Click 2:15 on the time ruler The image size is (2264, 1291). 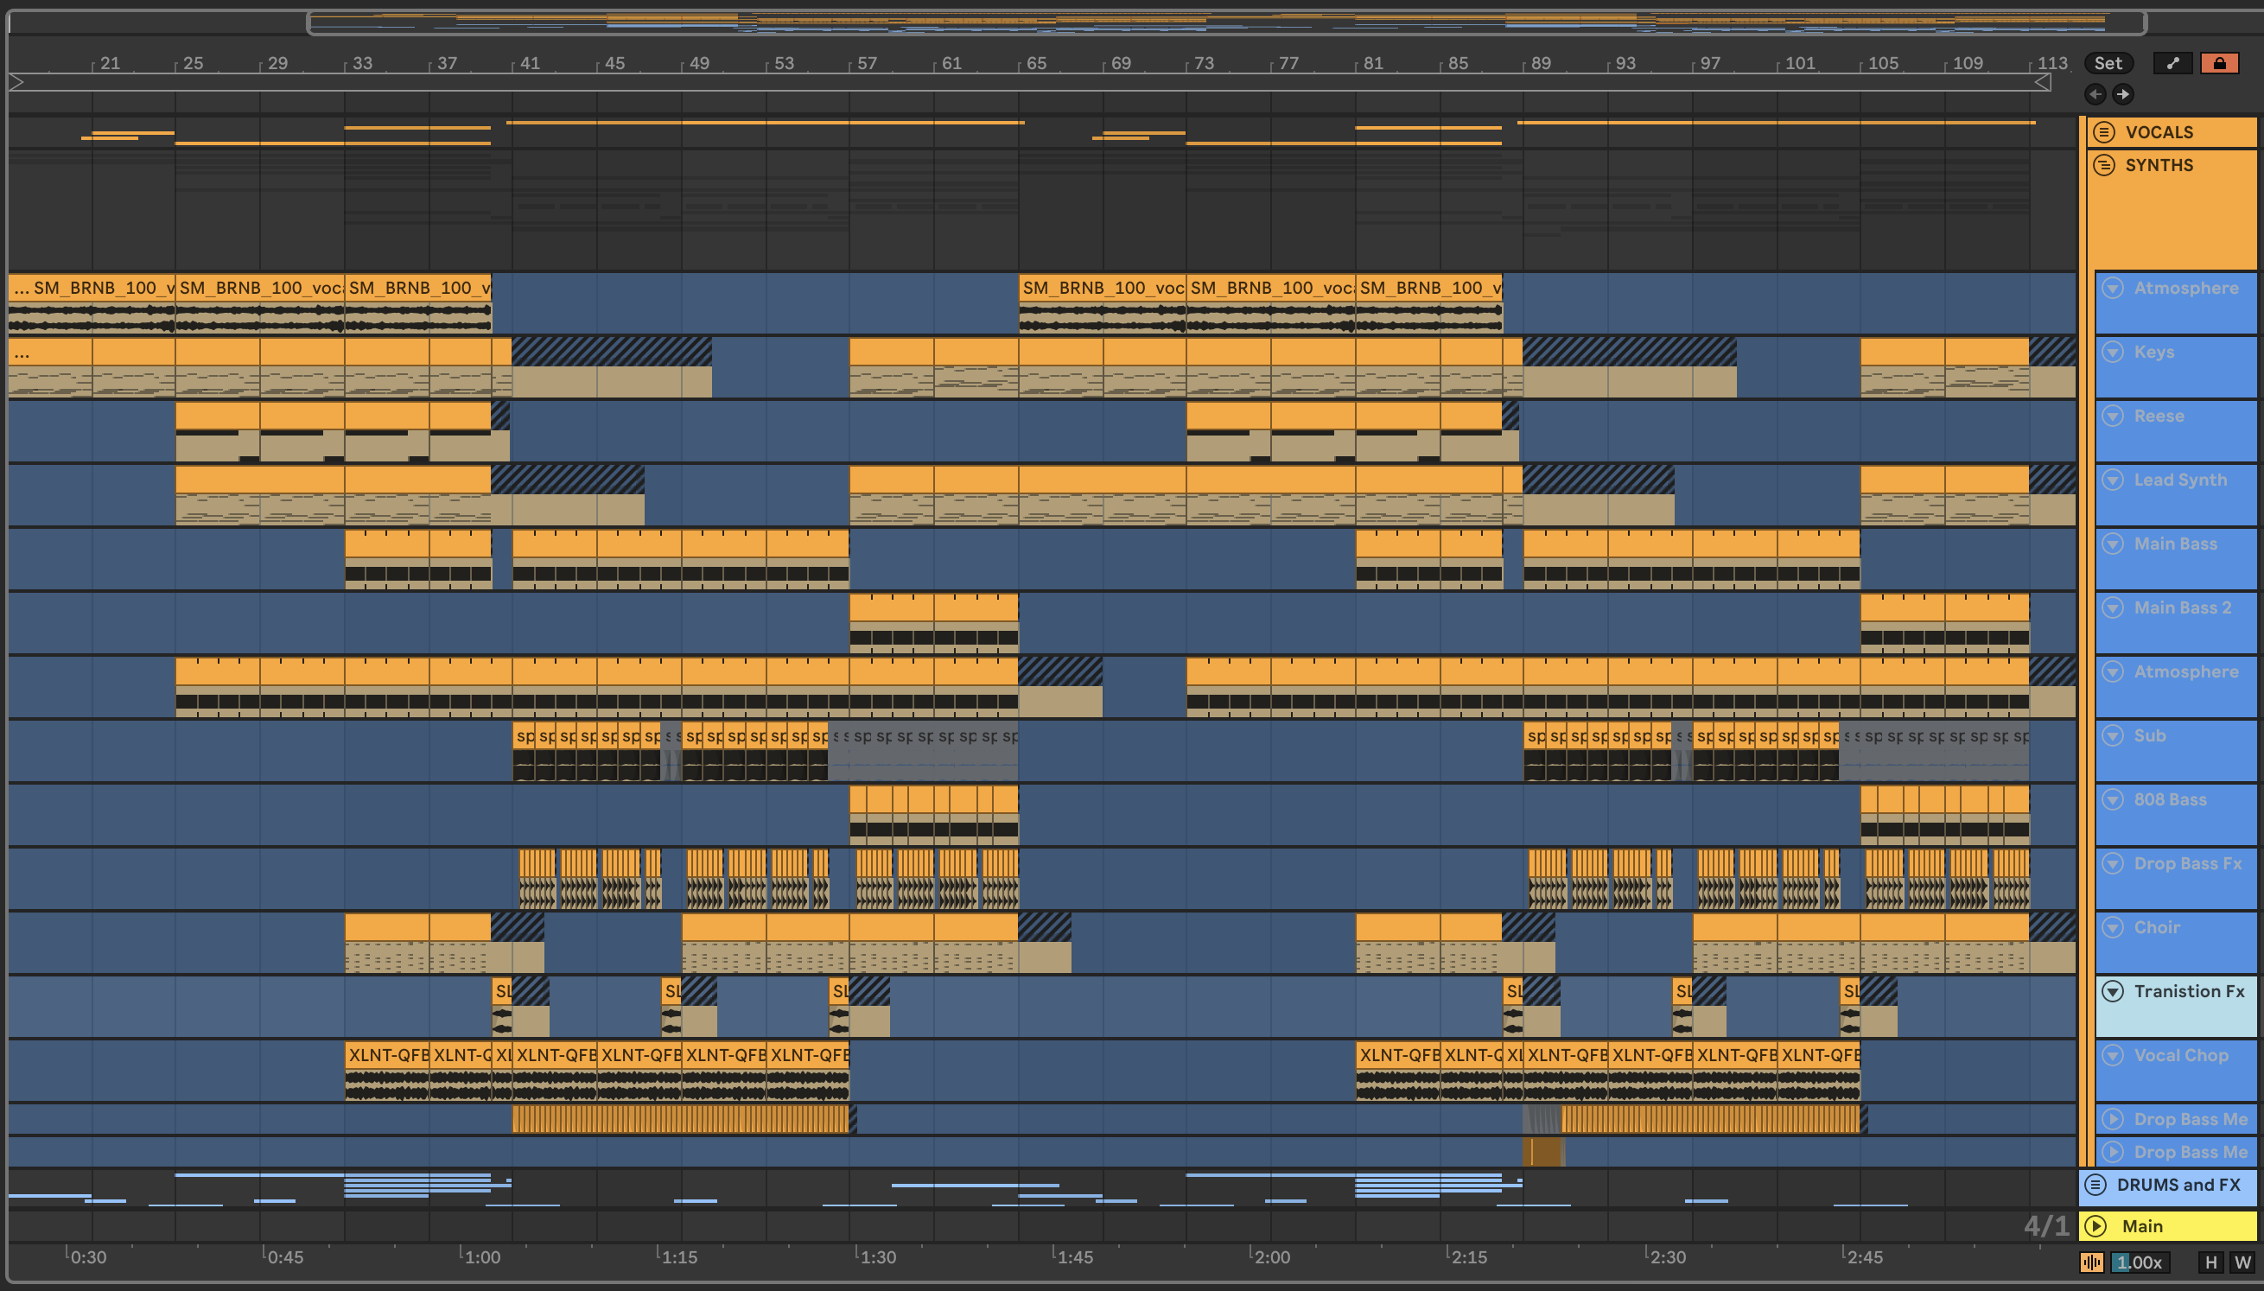tap(1469, 1256)
